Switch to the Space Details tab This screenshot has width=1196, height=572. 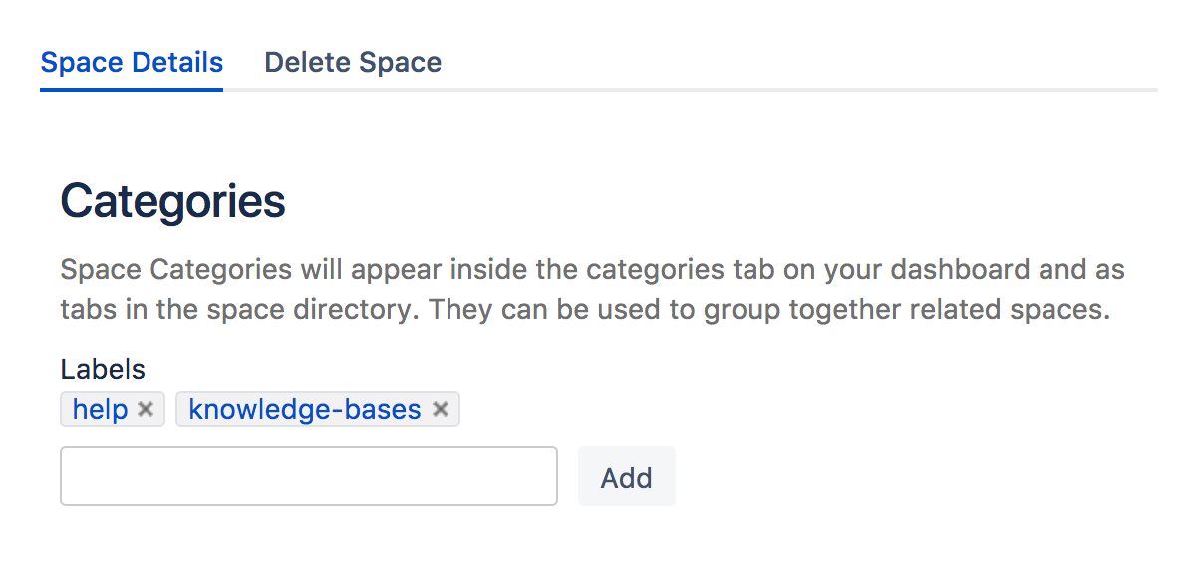(x=132, y=63)
